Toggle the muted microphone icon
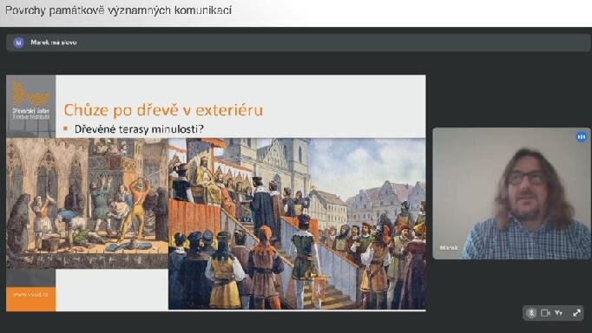592x333 pixels. (x=531, y=313)
